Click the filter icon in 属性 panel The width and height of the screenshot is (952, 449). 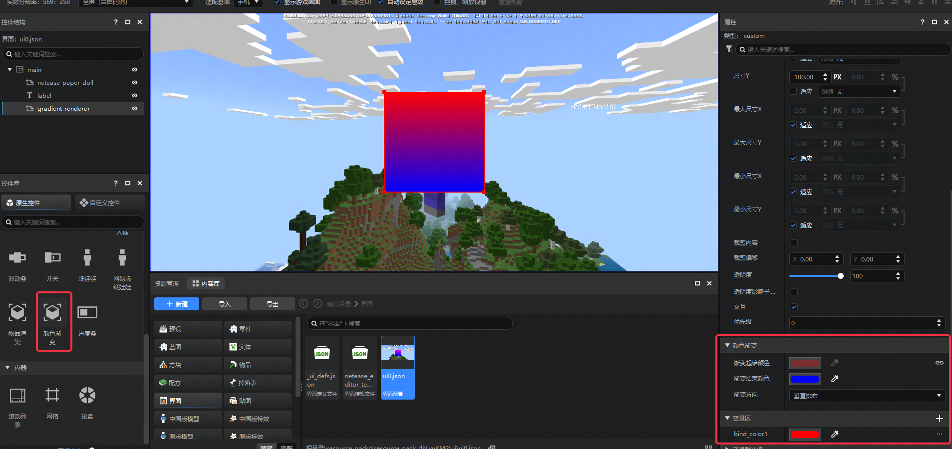click(x=729, y=49)
